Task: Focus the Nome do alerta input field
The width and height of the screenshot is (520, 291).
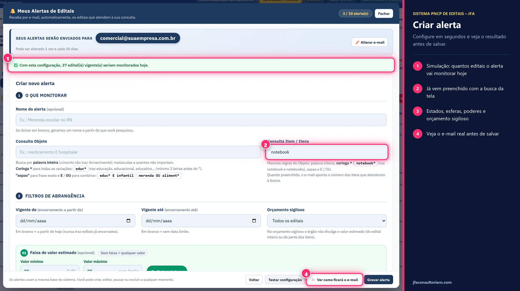Action: (x=201, y=120)
